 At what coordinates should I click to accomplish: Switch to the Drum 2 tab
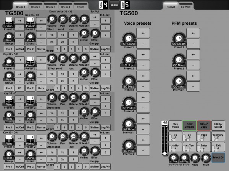[35, 6]
